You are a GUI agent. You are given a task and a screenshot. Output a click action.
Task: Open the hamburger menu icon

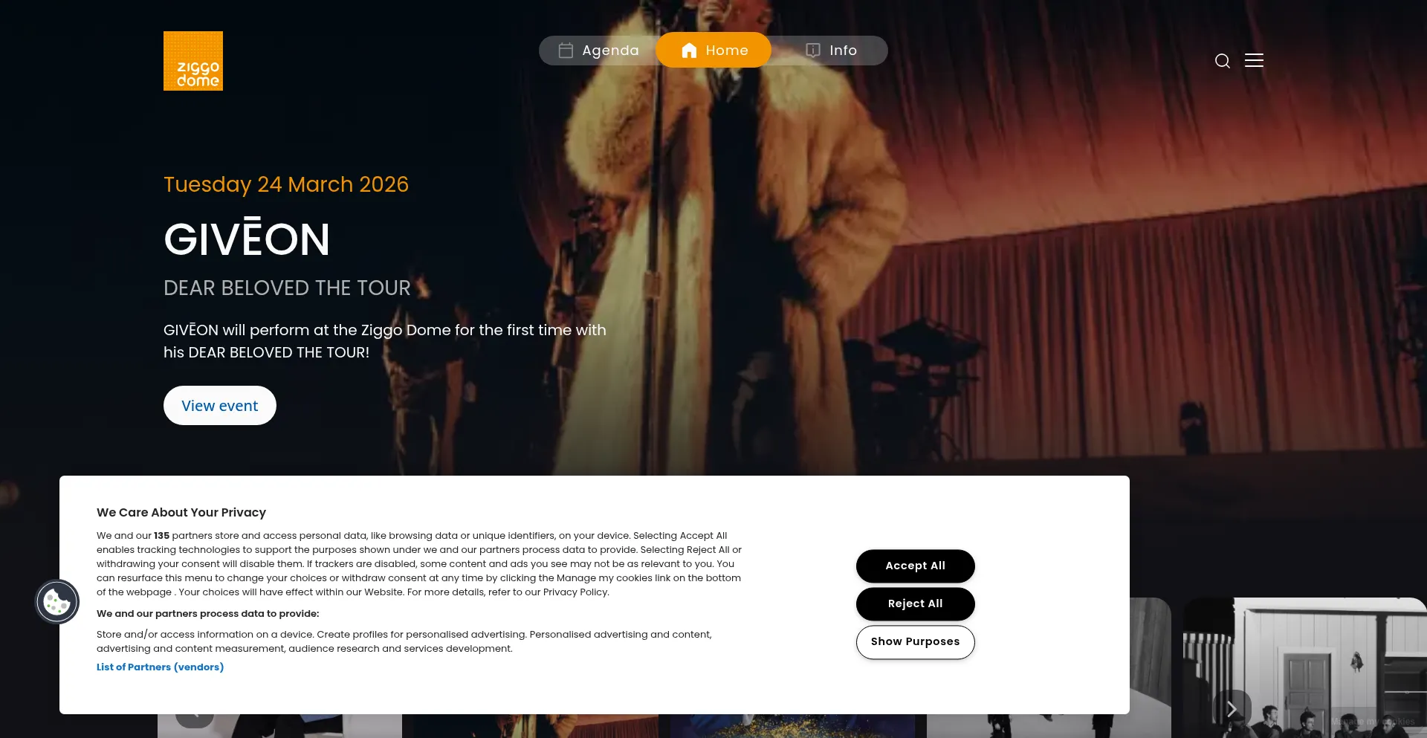click(x=1254, y=60)
